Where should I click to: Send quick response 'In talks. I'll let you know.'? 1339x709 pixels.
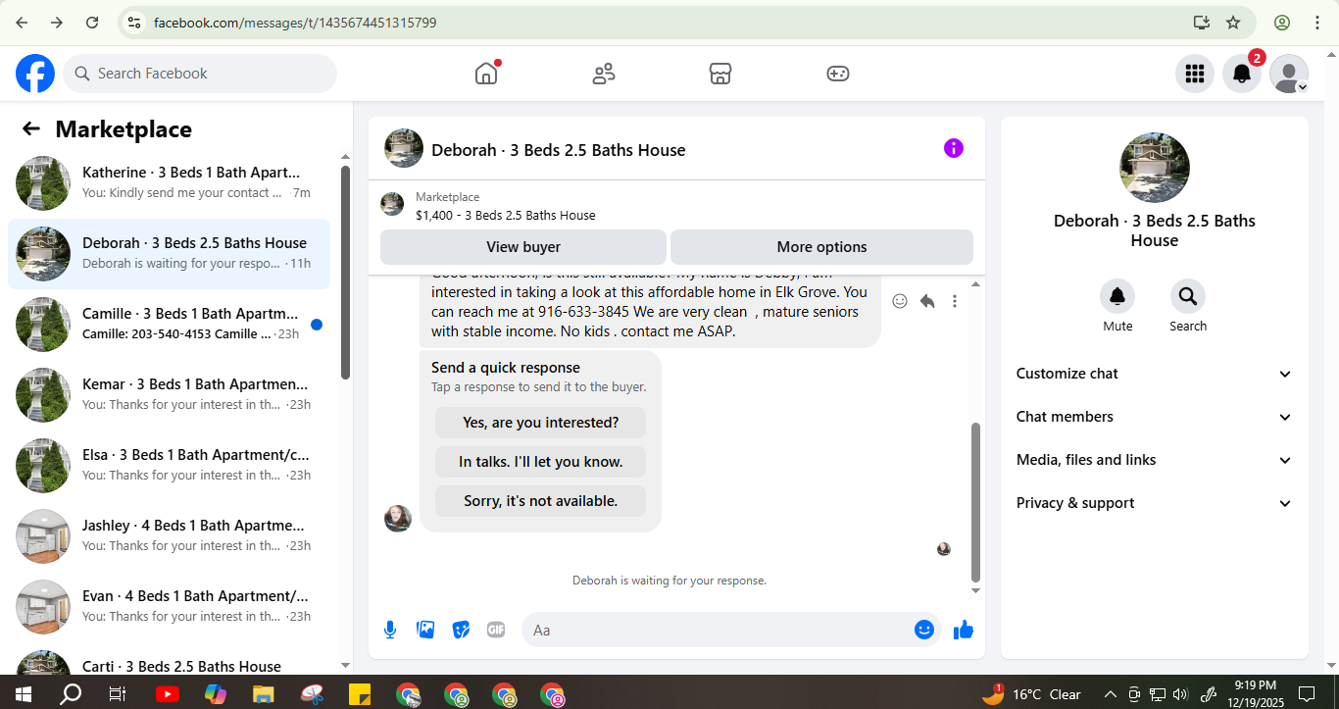(541, 462)
